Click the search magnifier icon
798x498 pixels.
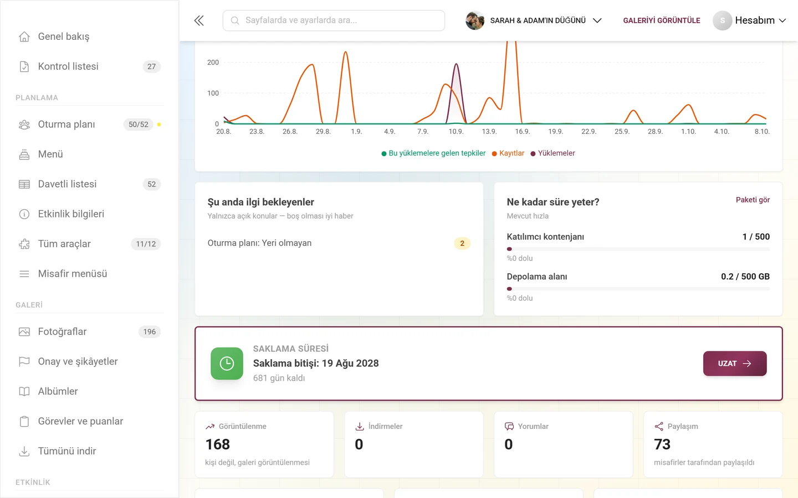click(x=235, y=20)
